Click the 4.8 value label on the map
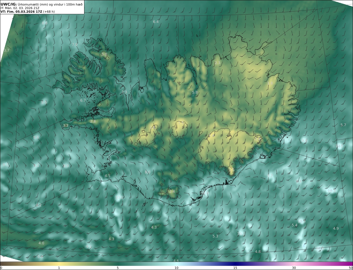This screenshot has width=353, height=270. tap(258, 252)
